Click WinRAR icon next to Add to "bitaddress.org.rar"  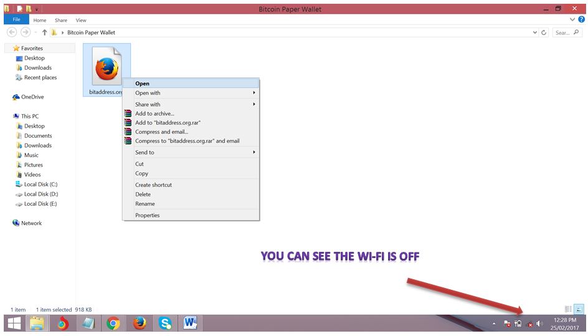click(x=128, y=122)
